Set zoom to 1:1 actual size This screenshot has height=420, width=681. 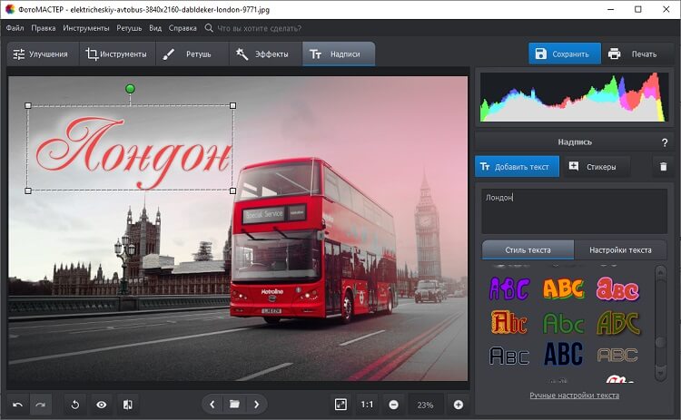tap(368, 404)
